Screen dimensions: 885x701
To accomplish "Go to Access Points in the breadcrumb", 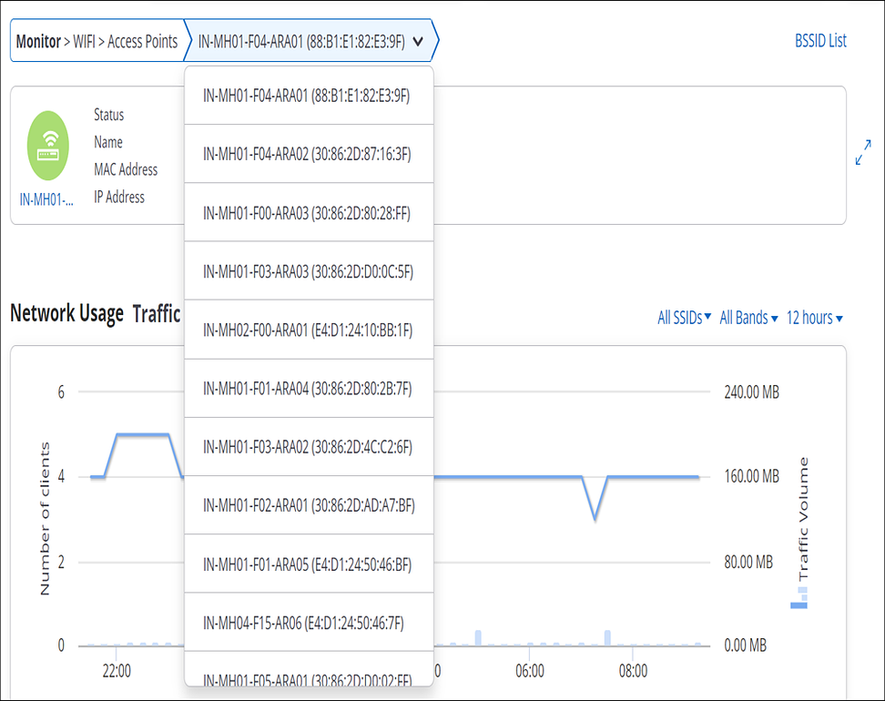I will [142, 41].
